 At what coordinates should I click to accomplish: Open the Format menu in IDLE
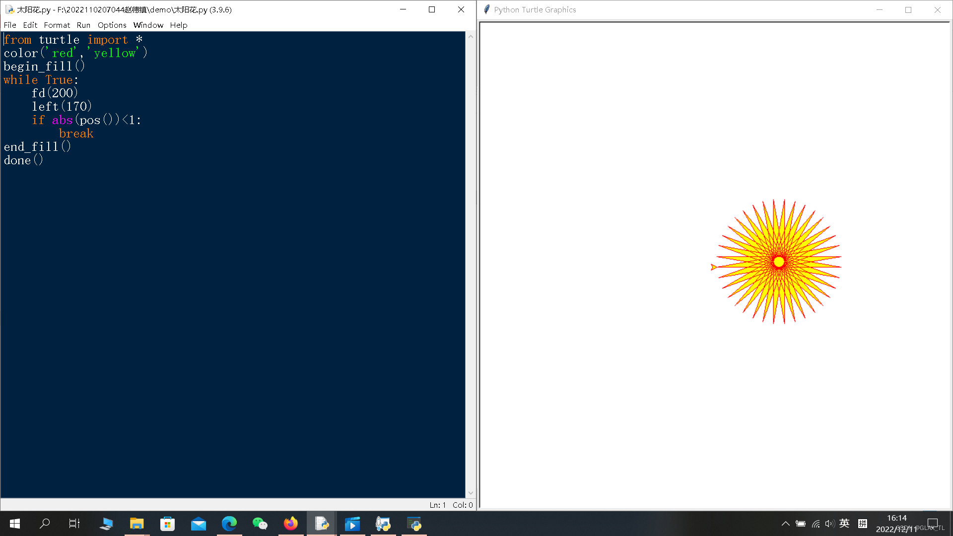[x=57, y=25]
